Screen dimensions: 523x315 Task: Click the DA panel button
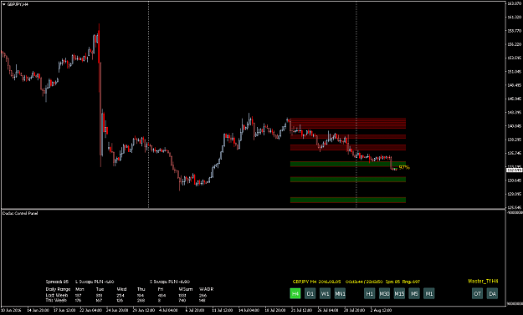point(492,293)
